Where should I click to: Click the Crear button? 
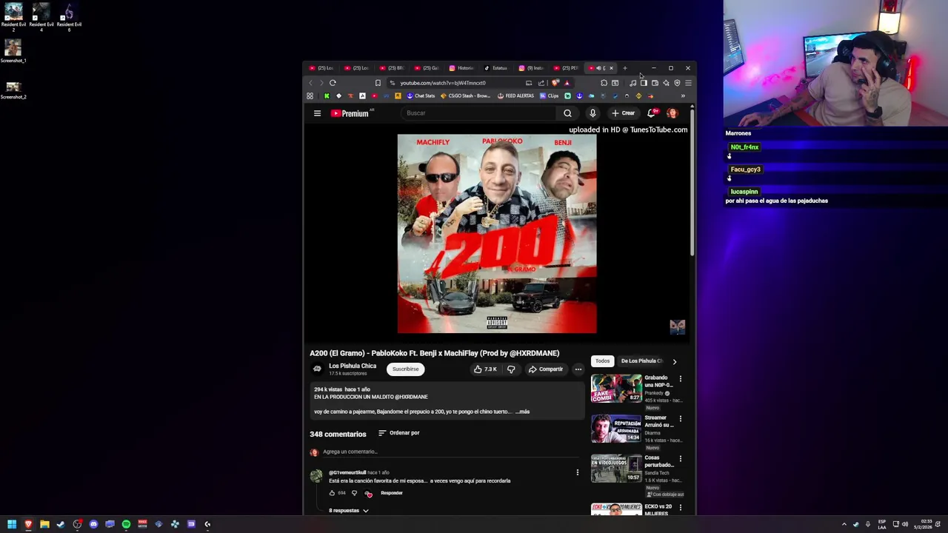tap(623, 113)
